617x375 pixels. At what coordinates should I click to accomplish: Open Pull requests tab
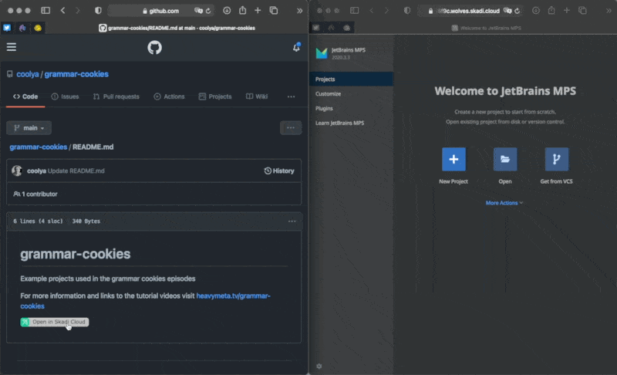pyautogui.click(x=116, y=96)
